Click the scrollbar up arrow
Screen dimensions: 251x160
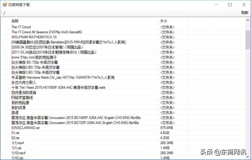pyautogui.click(x=248, y=20)
